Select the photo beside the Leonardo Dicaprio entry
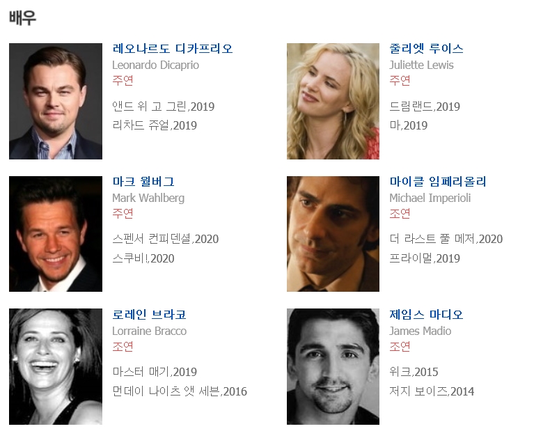The image size is (550, 438). 56,101
